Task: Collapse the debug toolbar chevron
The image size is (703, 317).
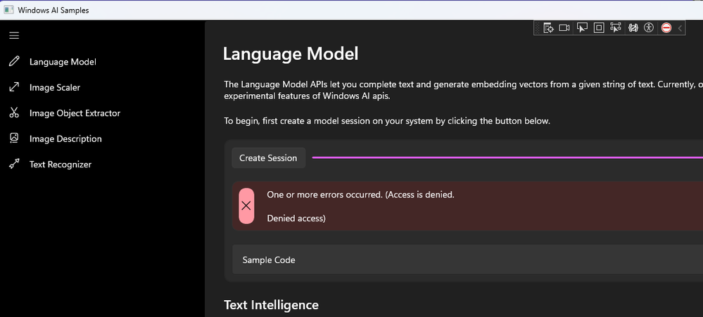Action: 680,28
